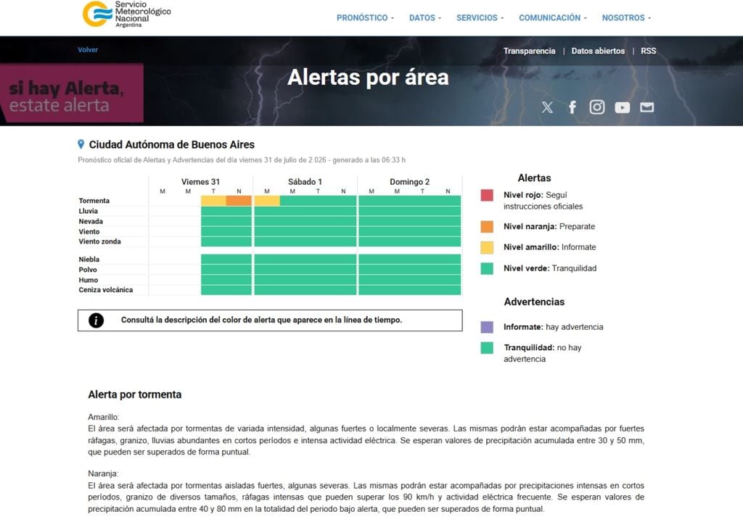Click the yellow Tormenta cell for Sábado early morning
743x522 pixels.
pyautogui.click(x=267, y=201)
